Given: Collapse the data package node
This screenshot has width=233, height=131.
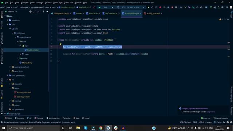Looking at the screenshot, I should click(x=18, y=41).
